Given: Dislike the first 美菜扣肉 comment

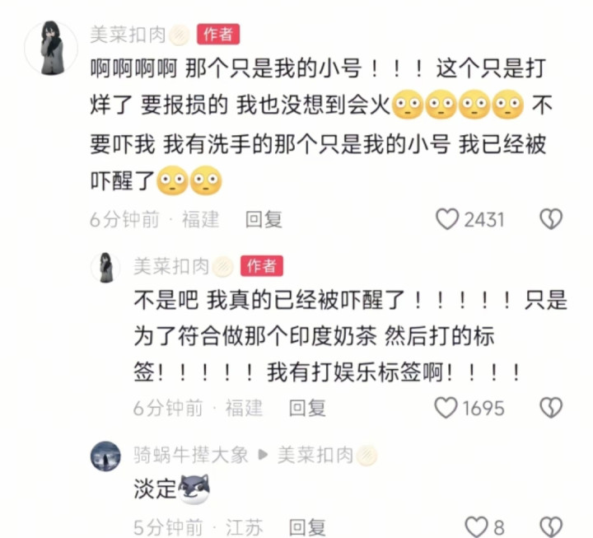Looking at the screenshot, I should coord(551,219).
